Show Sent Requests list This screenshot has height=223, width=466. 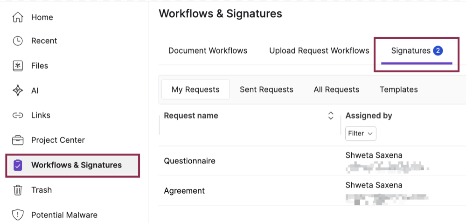pos(266,90)
